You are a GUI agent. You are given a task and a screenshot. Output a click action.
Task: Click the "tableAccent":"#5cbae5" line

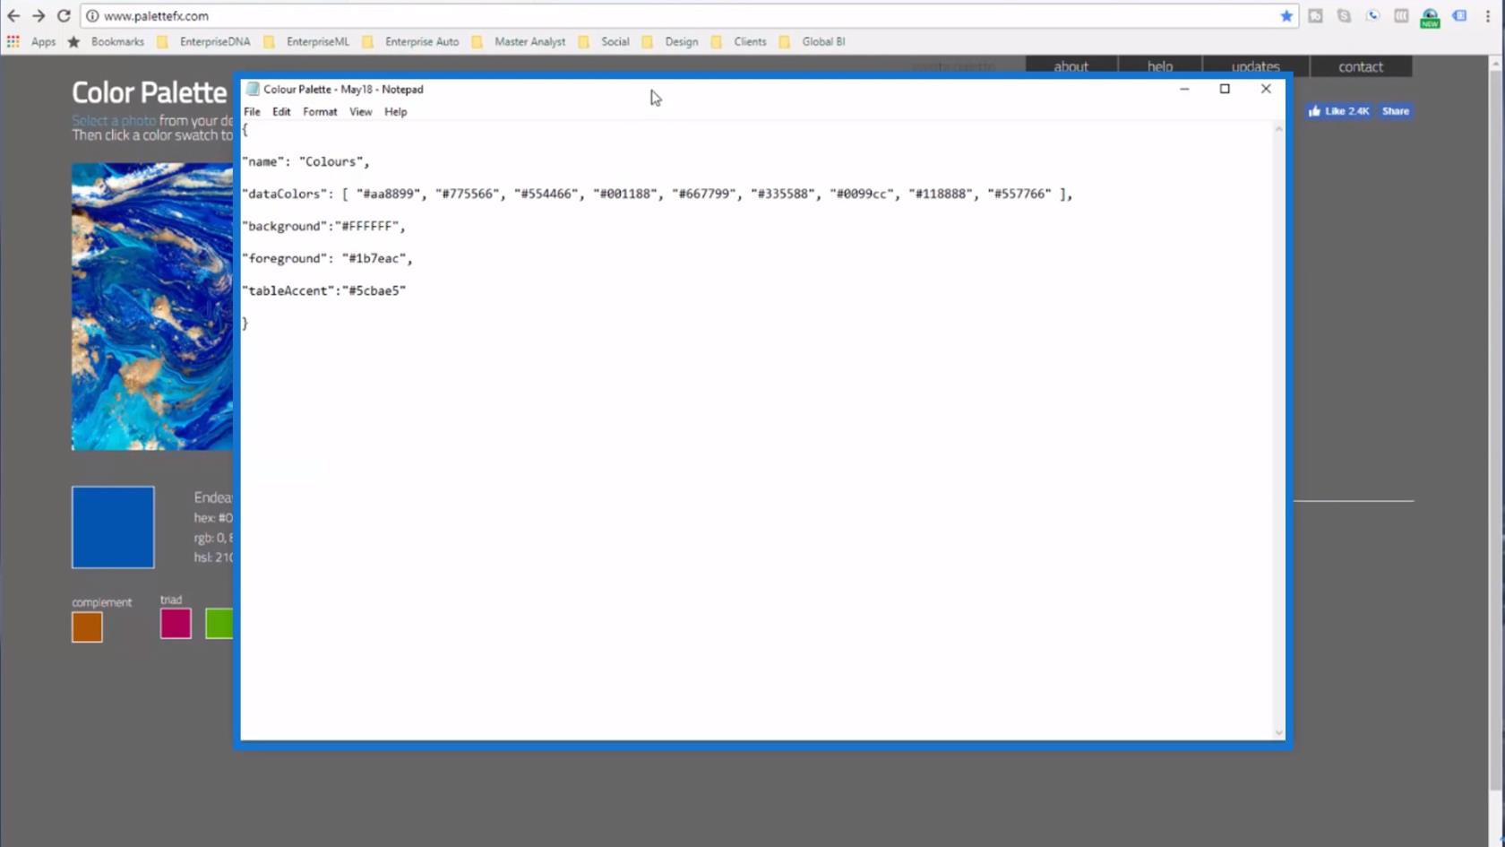tap(323, 290)
